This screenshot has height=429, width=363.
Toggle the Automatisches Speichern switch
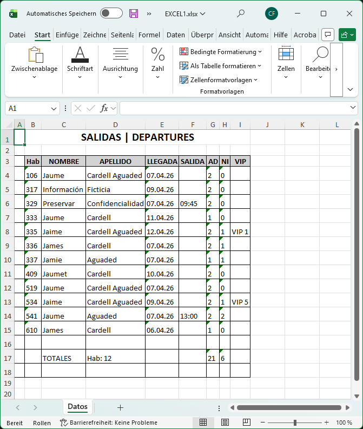[111, 14]
